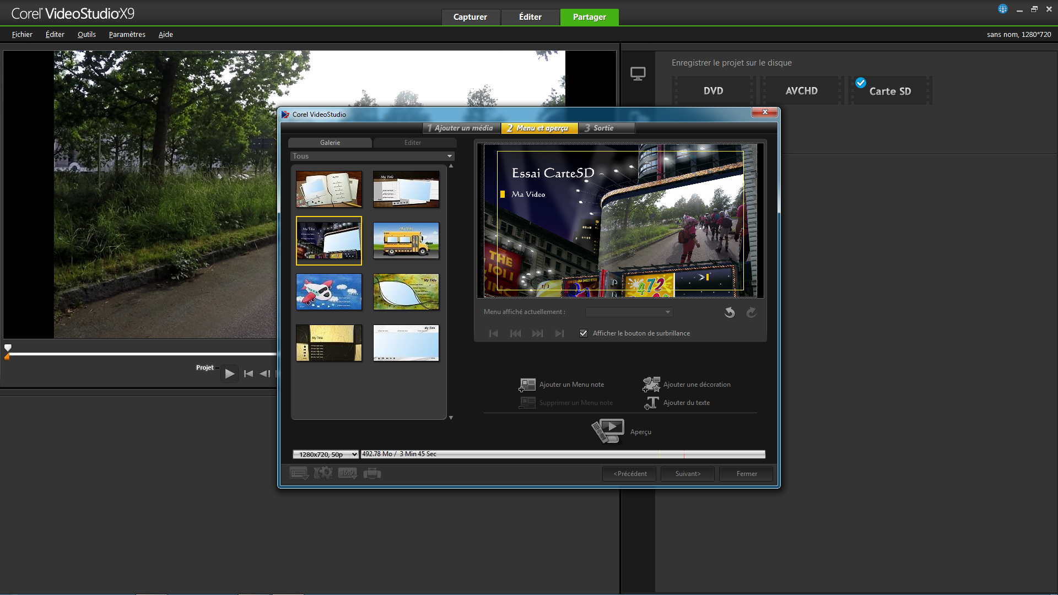Open the project settings gear icon
Viewport: 1058px width, 595px height.
click(x=323, y=473)
